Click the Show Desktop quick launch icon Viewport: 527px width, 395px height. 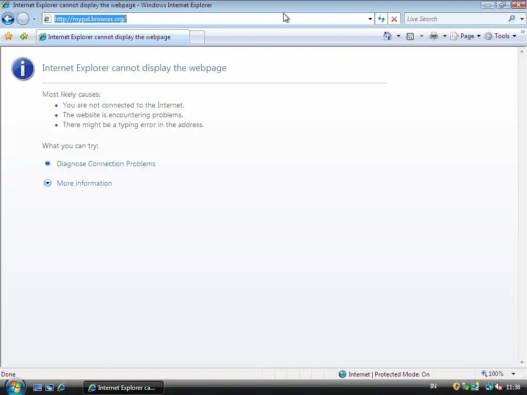point(37,387)
